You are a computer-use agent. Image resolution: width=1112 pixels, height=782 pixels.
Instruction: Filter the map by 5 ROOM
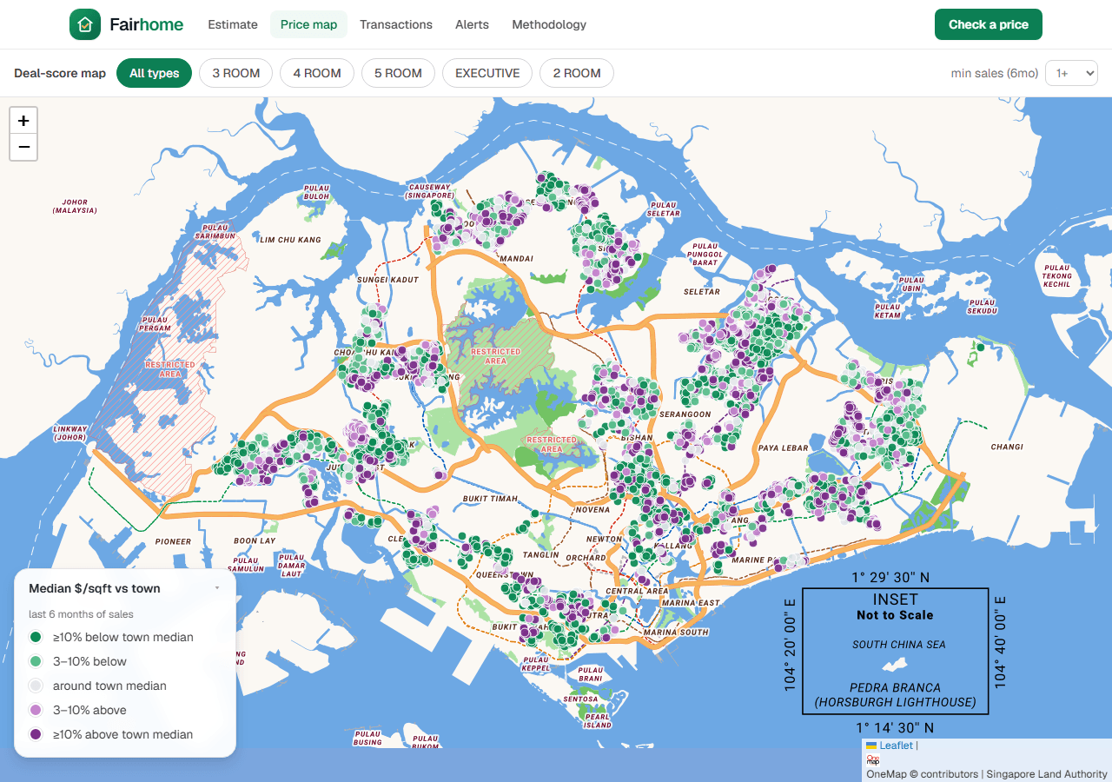[x=398, y=73]
